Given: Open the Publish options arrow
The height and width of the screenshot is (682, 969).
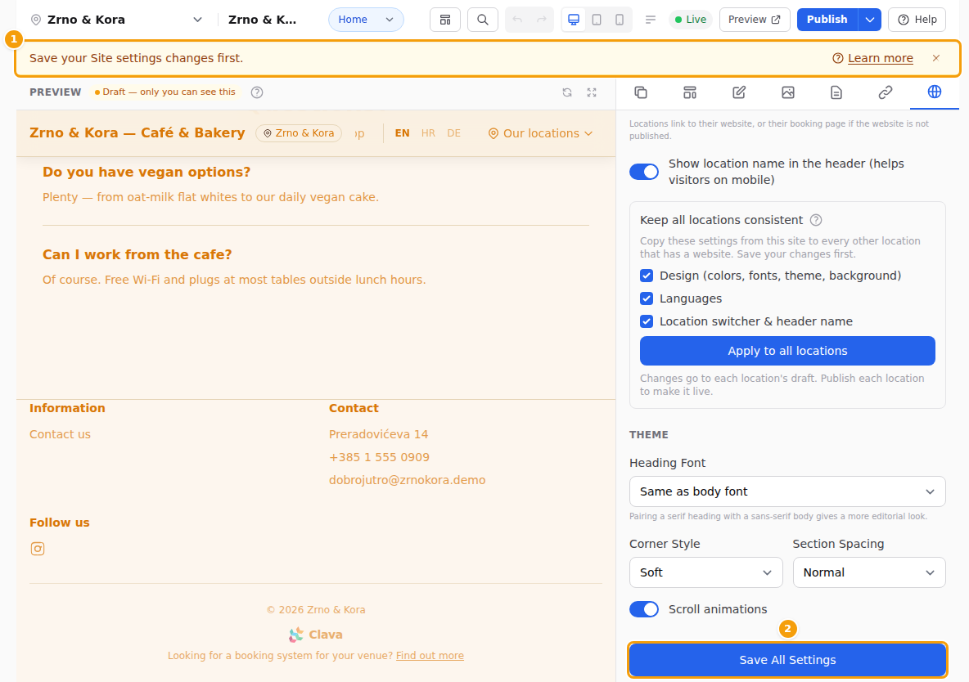Looking at the screenshot, I should 869,20.
